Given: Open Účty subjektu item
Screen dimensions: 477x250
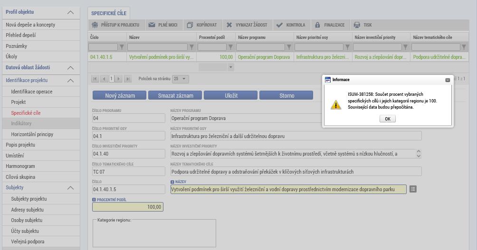Looking at the screenshot, I should [25, 231].
